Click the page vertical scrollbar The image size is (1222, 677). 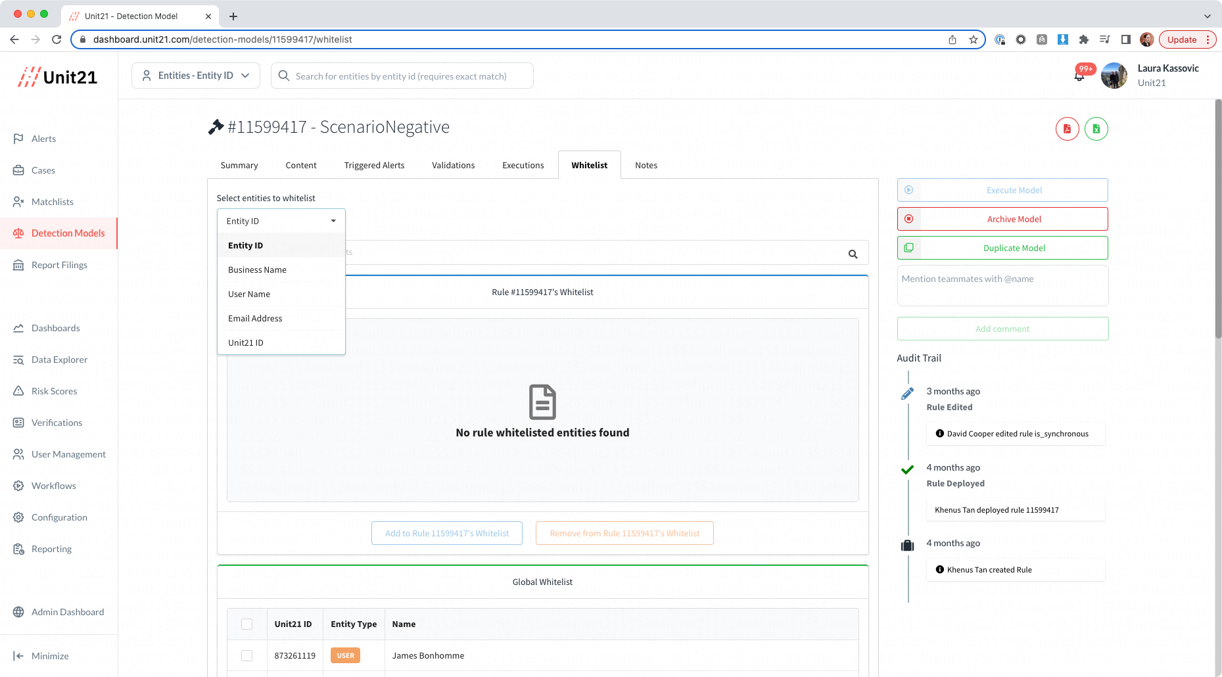tap(1218, 220)
